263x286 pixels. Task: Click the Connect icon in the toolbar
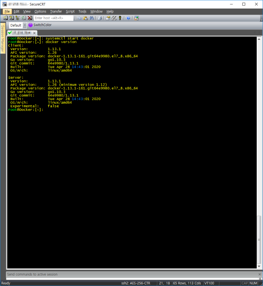(6, 18)
